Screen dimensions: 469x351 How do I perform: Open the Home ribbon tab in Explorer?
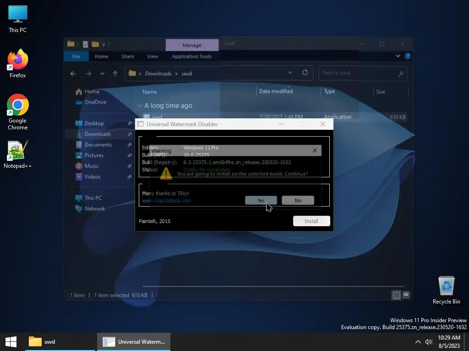coord(101,56)
